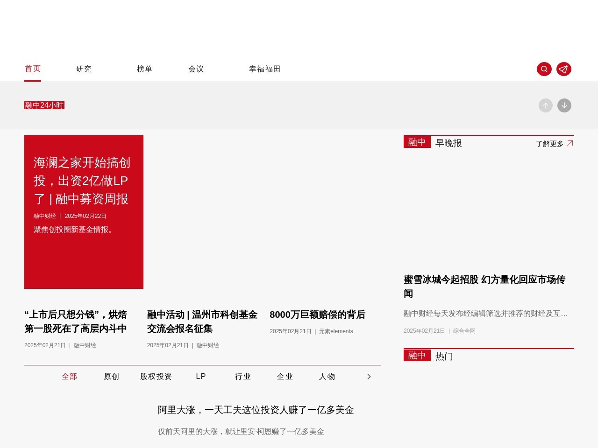Select the 全部 category tab

[70, 377]
